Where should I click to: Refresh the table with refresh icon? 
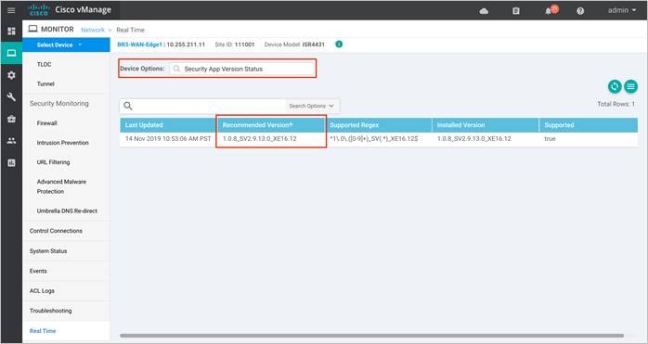point(615,86)
